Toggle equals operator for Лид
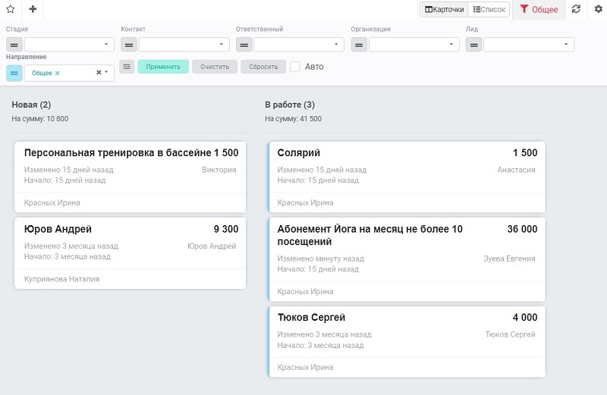607x395 pixels. 473,45
